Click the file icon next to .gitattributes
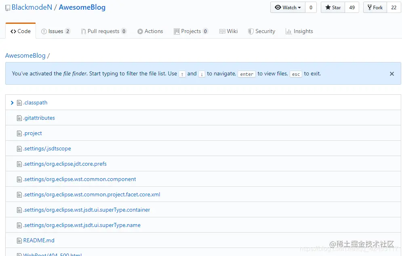Viewport: 402px width, 256px height. [19, 118]
